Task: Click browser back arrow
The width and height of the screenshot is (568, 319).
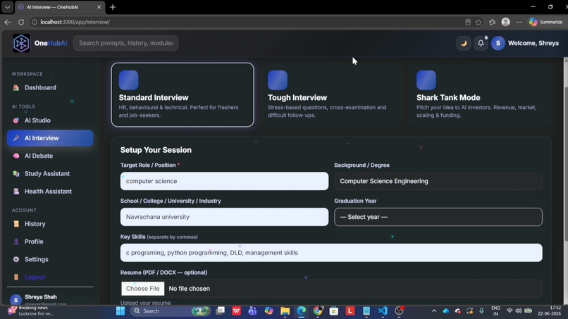Action: coord(8,22)
